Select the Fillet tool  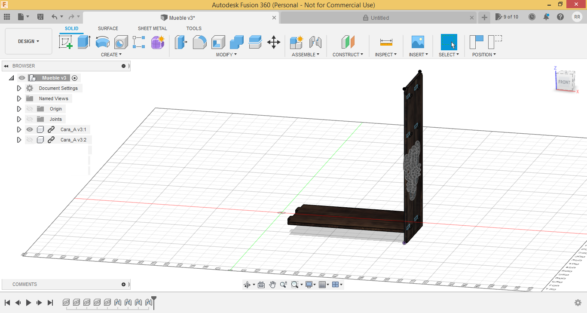pyautogui.click(x=200, y=42)
